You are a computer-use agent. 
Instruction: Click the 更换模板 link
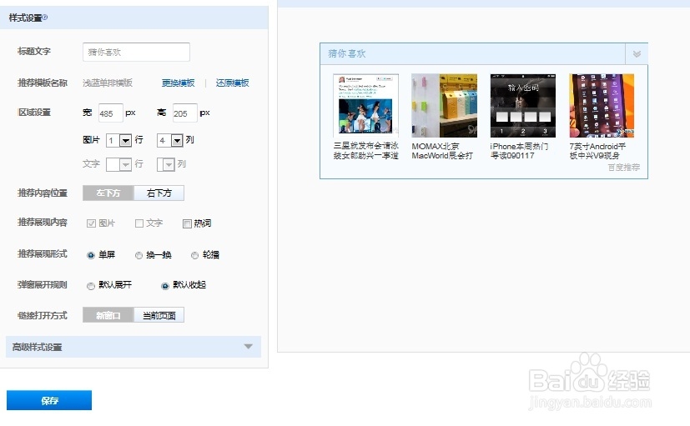(x=178, y=83)
